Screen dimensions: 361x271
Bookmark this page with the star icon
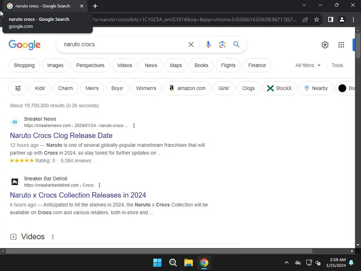(317, 20)
